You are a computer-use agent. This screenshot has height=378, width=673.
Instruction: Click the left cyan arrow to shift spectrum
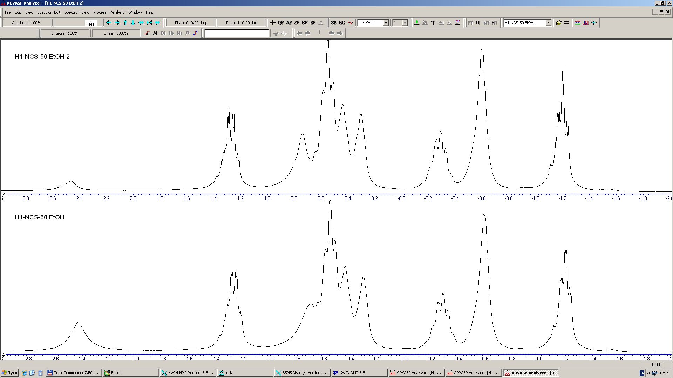point(109,23)
